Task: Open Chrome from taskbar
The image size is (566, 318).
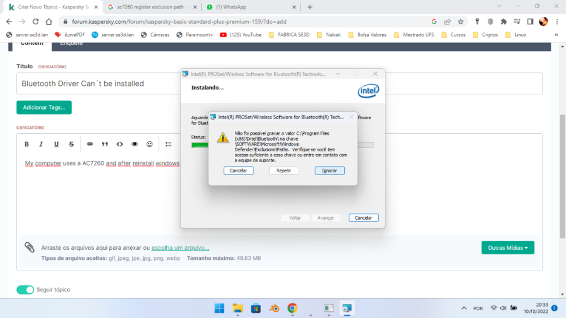Action: point(293,308)
